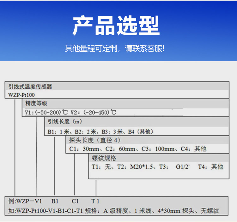Click the WZP-Pt100 model text
Image resolution: width=237 pixels, height=222 pixels.
pos(21,95)
